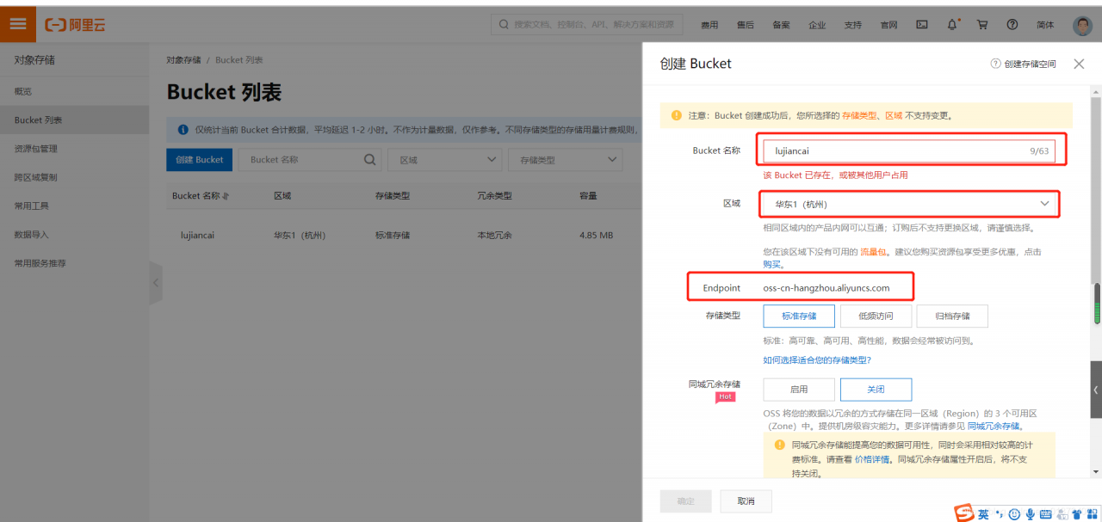Select 归档存储 storage type
This screenshot has height=522, width=1102.
click(951, 316)
